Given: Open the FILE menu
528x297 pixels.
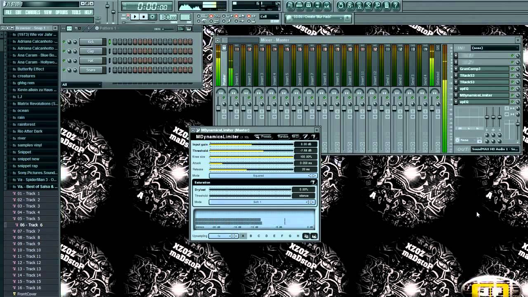Looking at the screenshot, I should tap(8, 12).
